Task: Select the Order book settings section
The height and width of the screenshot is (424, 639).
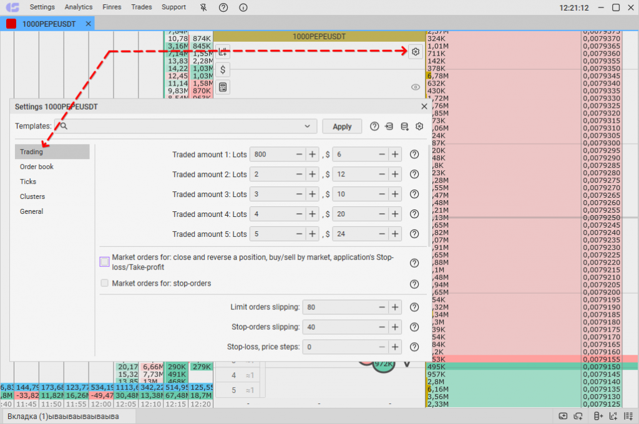Action: point(37,166)
